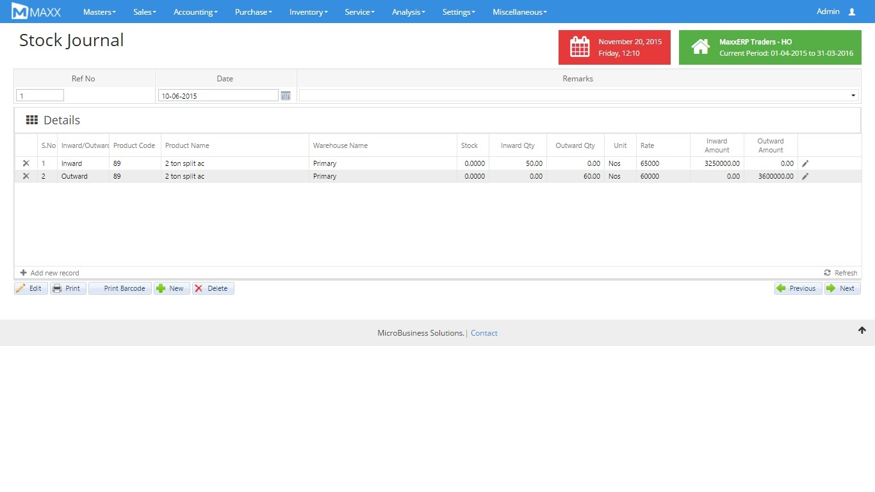875x492 pixels.
Task: Expand the Remarks dropdown
Action: [853, 95]
